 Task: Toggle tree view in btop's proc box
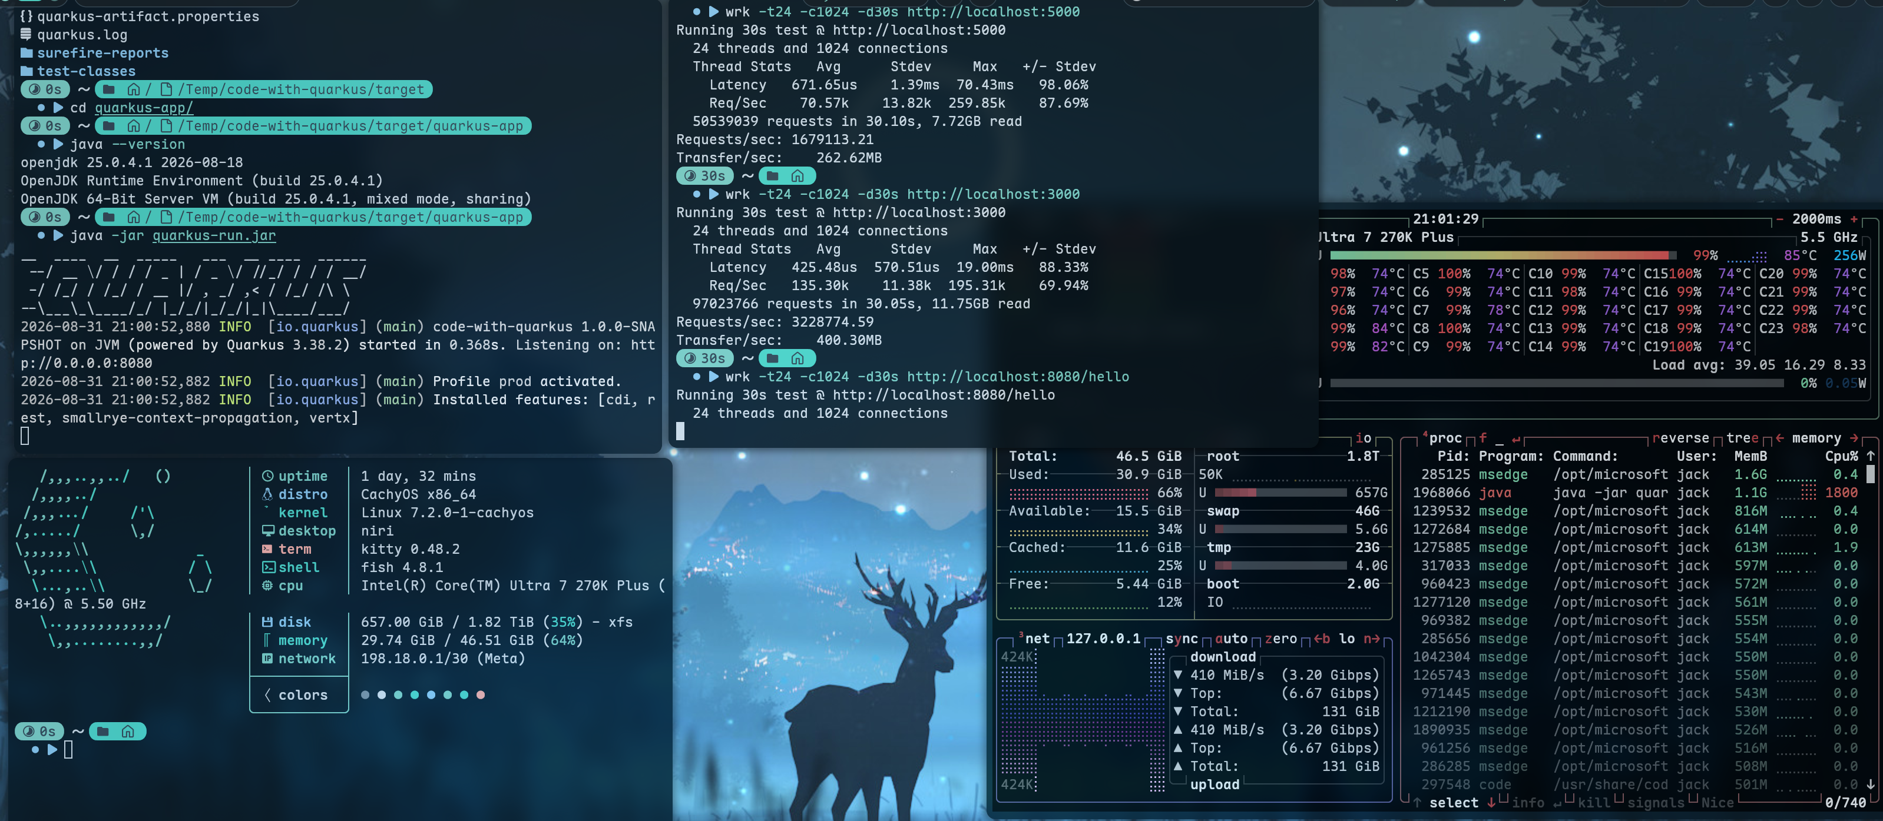click(x=1742, y=438)
